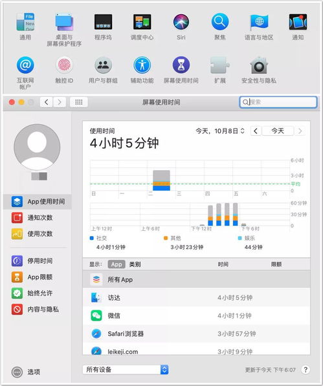Screen dimensions: 323x386
Task: Open the 所有设备 device dropdown
Action: (x=126, y=369)
